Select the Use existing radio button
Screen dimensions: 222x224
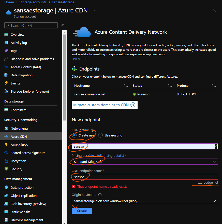[100, 135]
